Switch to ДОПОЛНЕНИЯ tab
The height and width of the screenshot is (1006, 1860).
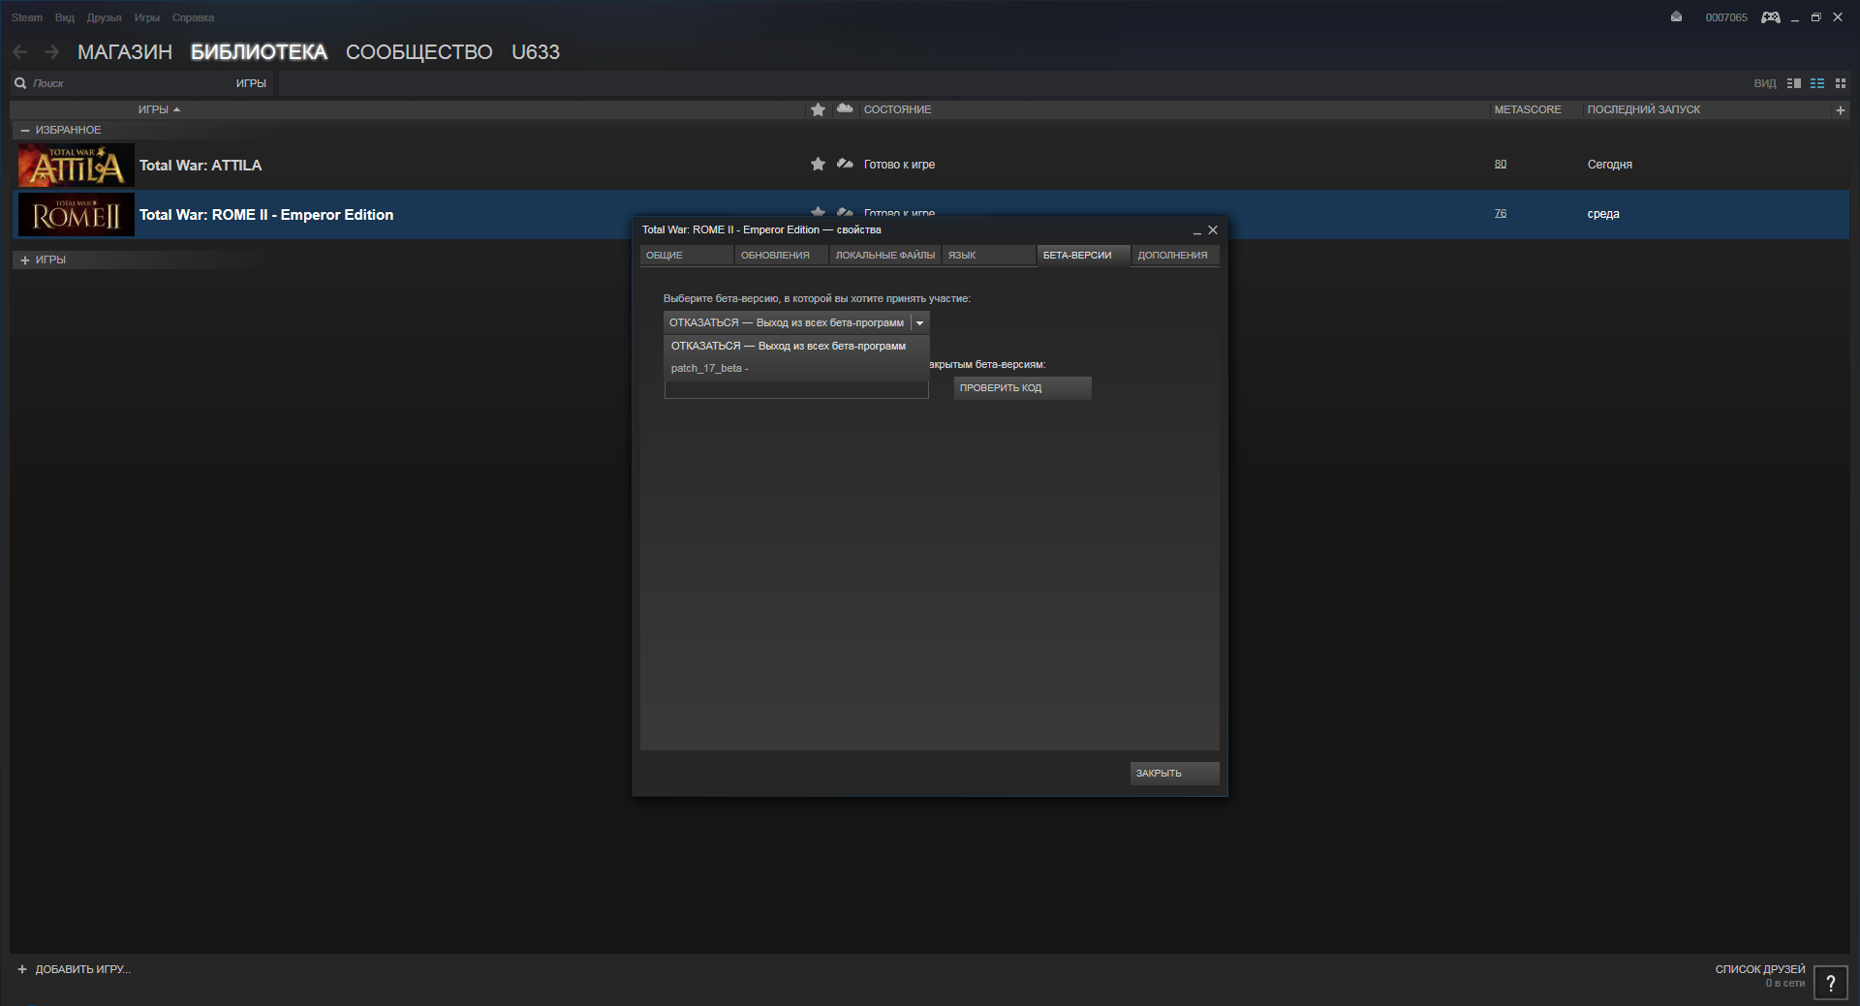[x=1176, y=256]
